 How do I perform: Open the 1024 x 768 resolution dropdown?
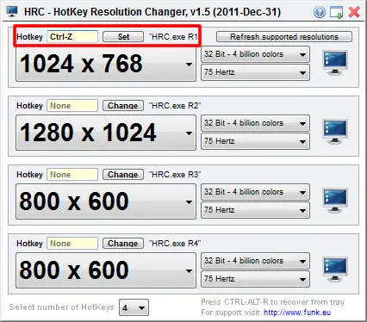click(x=106, y=64)
